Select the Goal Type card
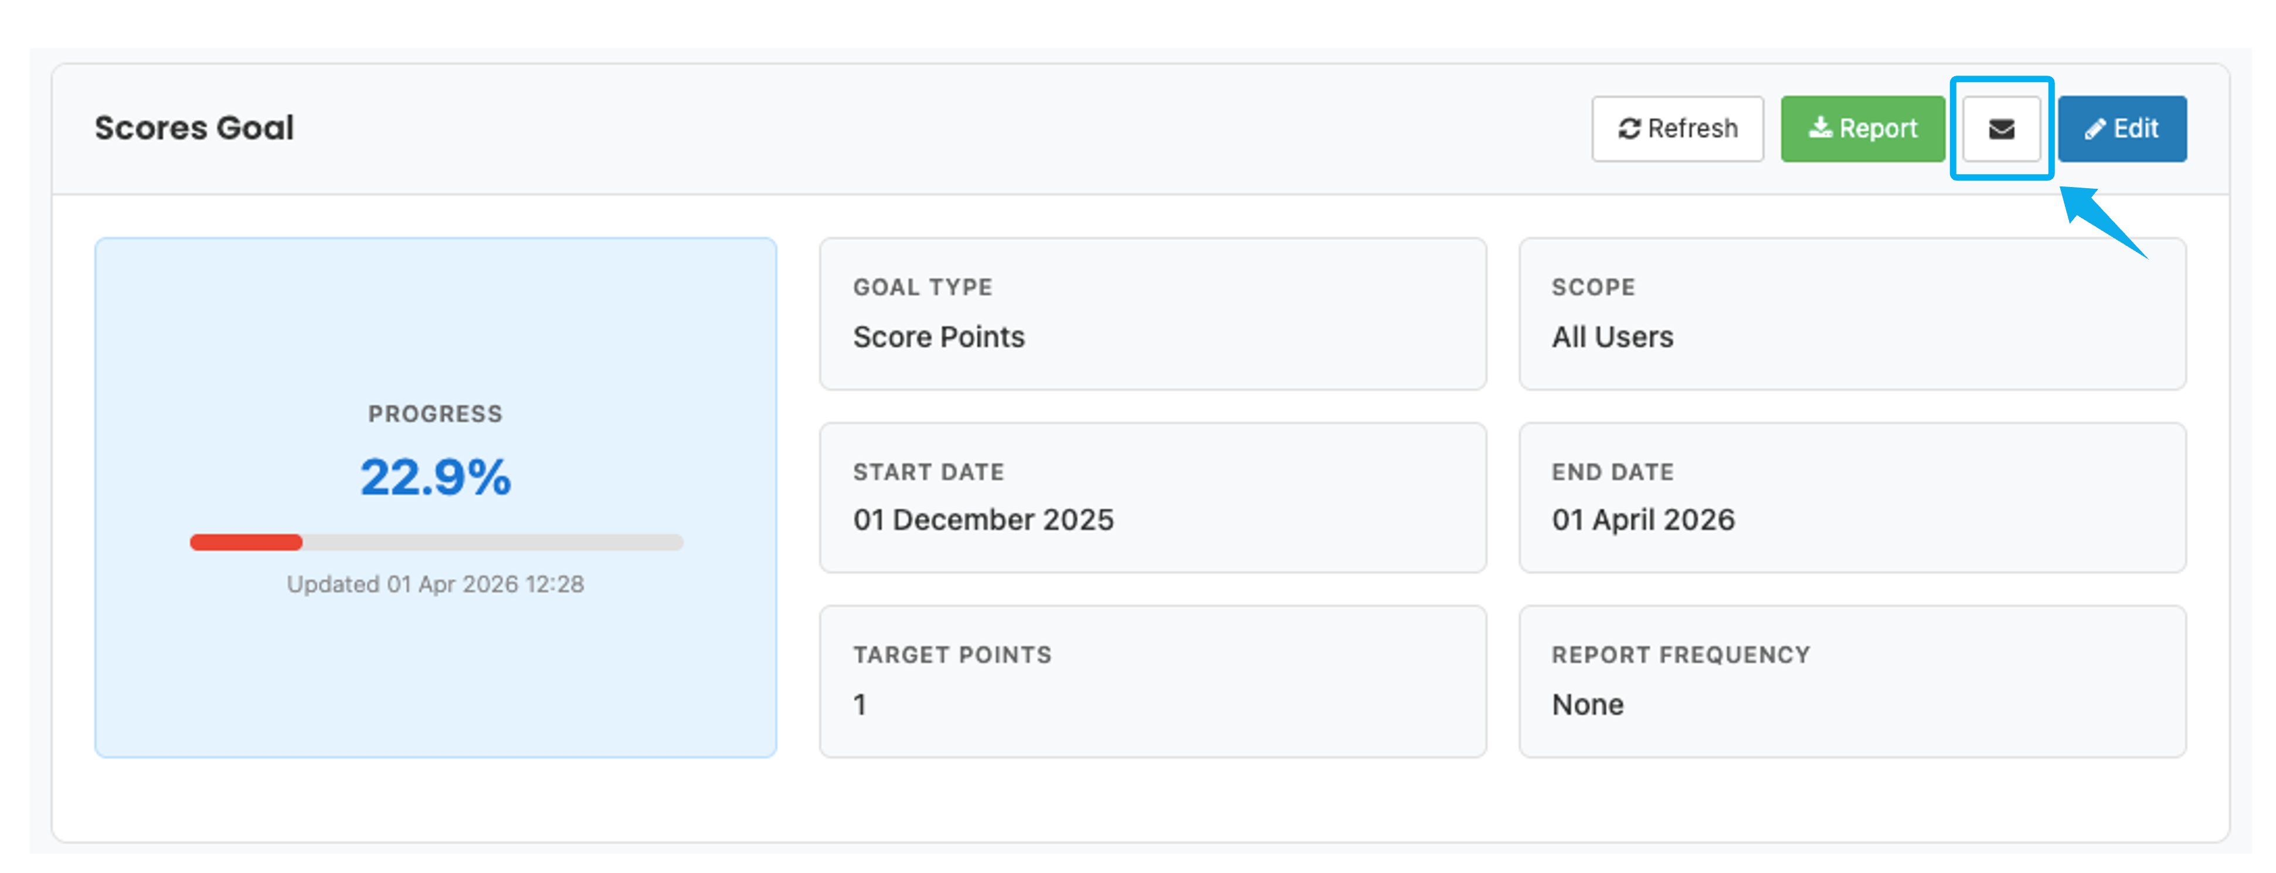 tap(1152, 313)
